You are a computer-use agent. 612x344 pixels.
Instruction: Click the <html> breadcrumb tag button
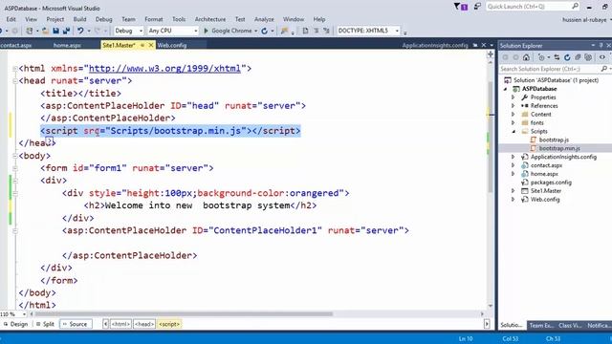[120, 324]
